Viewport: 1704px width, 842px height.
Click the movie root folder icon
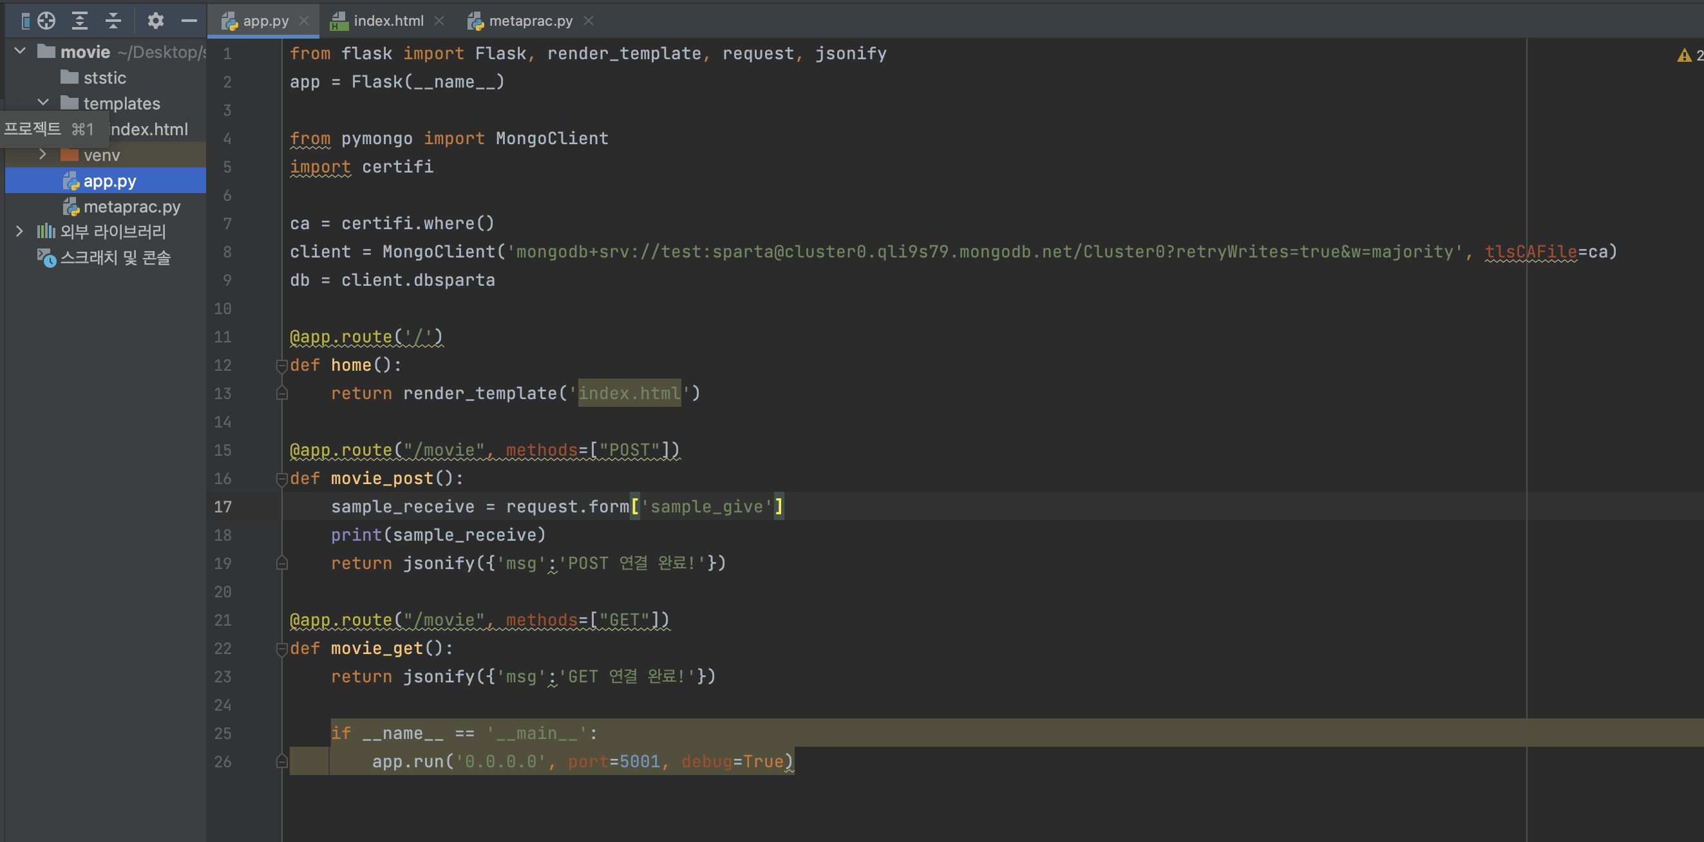46,51
